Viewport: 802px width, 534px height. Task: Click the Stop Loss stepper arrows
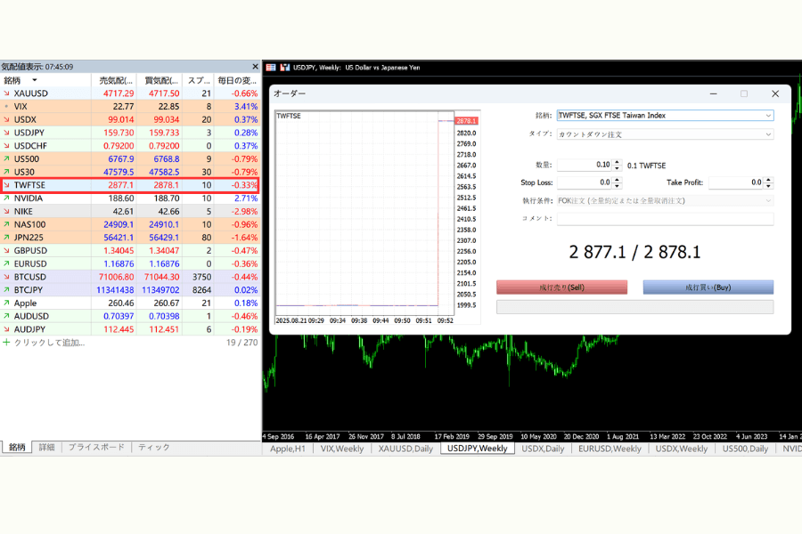pyautogui.click(x=618, y=182)
